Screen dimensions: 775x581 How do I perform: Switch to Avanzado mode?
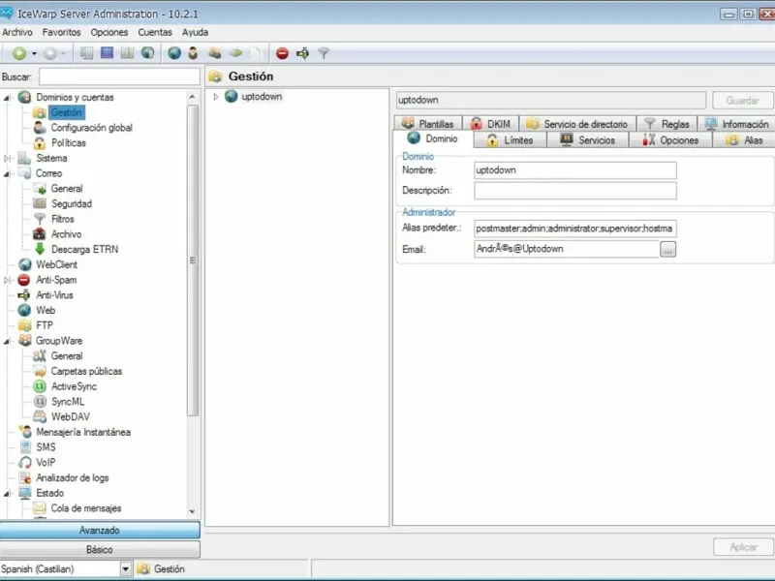pyautogui.click(x=100, y=530)
